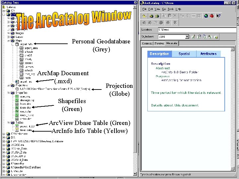Select the Pan hand tool
Screen dimensions: 239x179
(155, 23)
